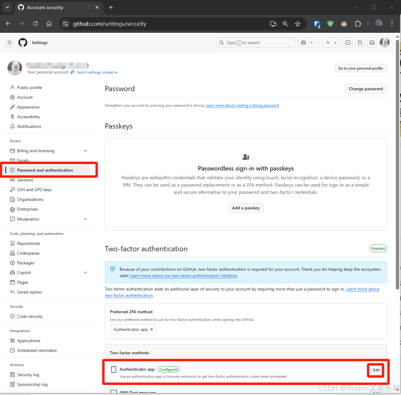Click the zoom magnifier icon in address bar
Image resolution: width=401 pixels, height=395 pixels.
(285, 24)
